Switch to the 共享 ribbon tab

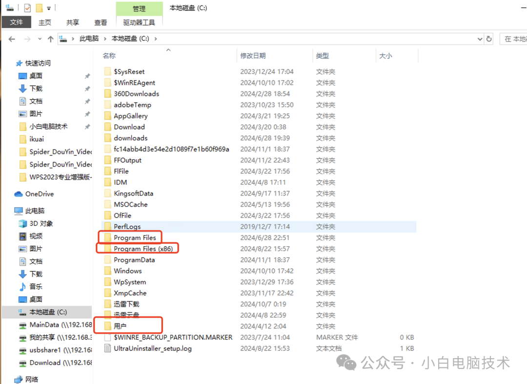coord(73,22)
